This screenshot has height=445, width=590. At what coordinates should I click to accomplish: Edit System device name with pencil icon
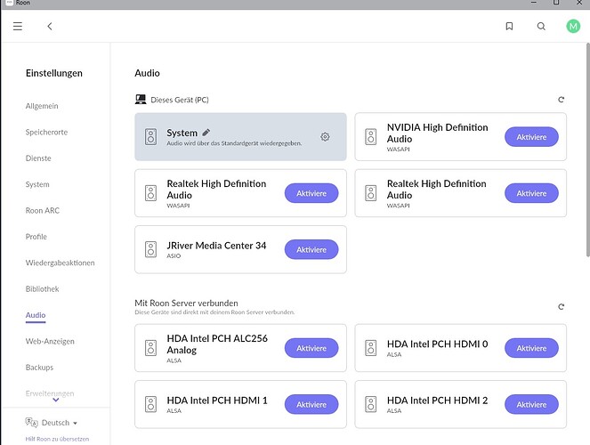(x=206, y=132)
